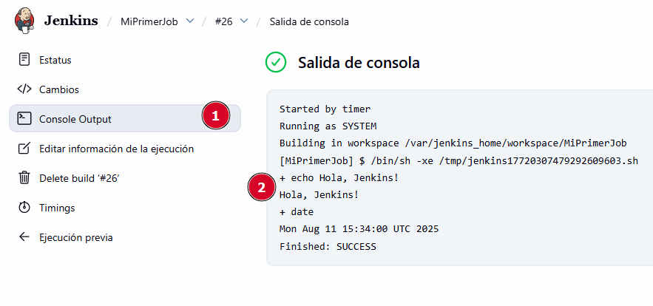
Task: Expand the #26 build breadcrumb dropdown
Action: (x=245, y=21)
